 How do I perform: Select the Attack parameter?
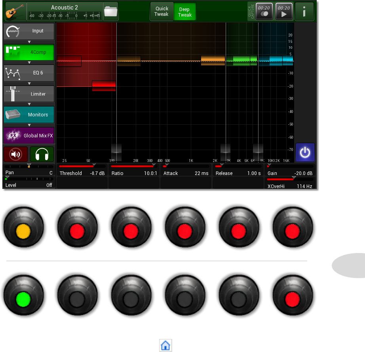[186, 170]
